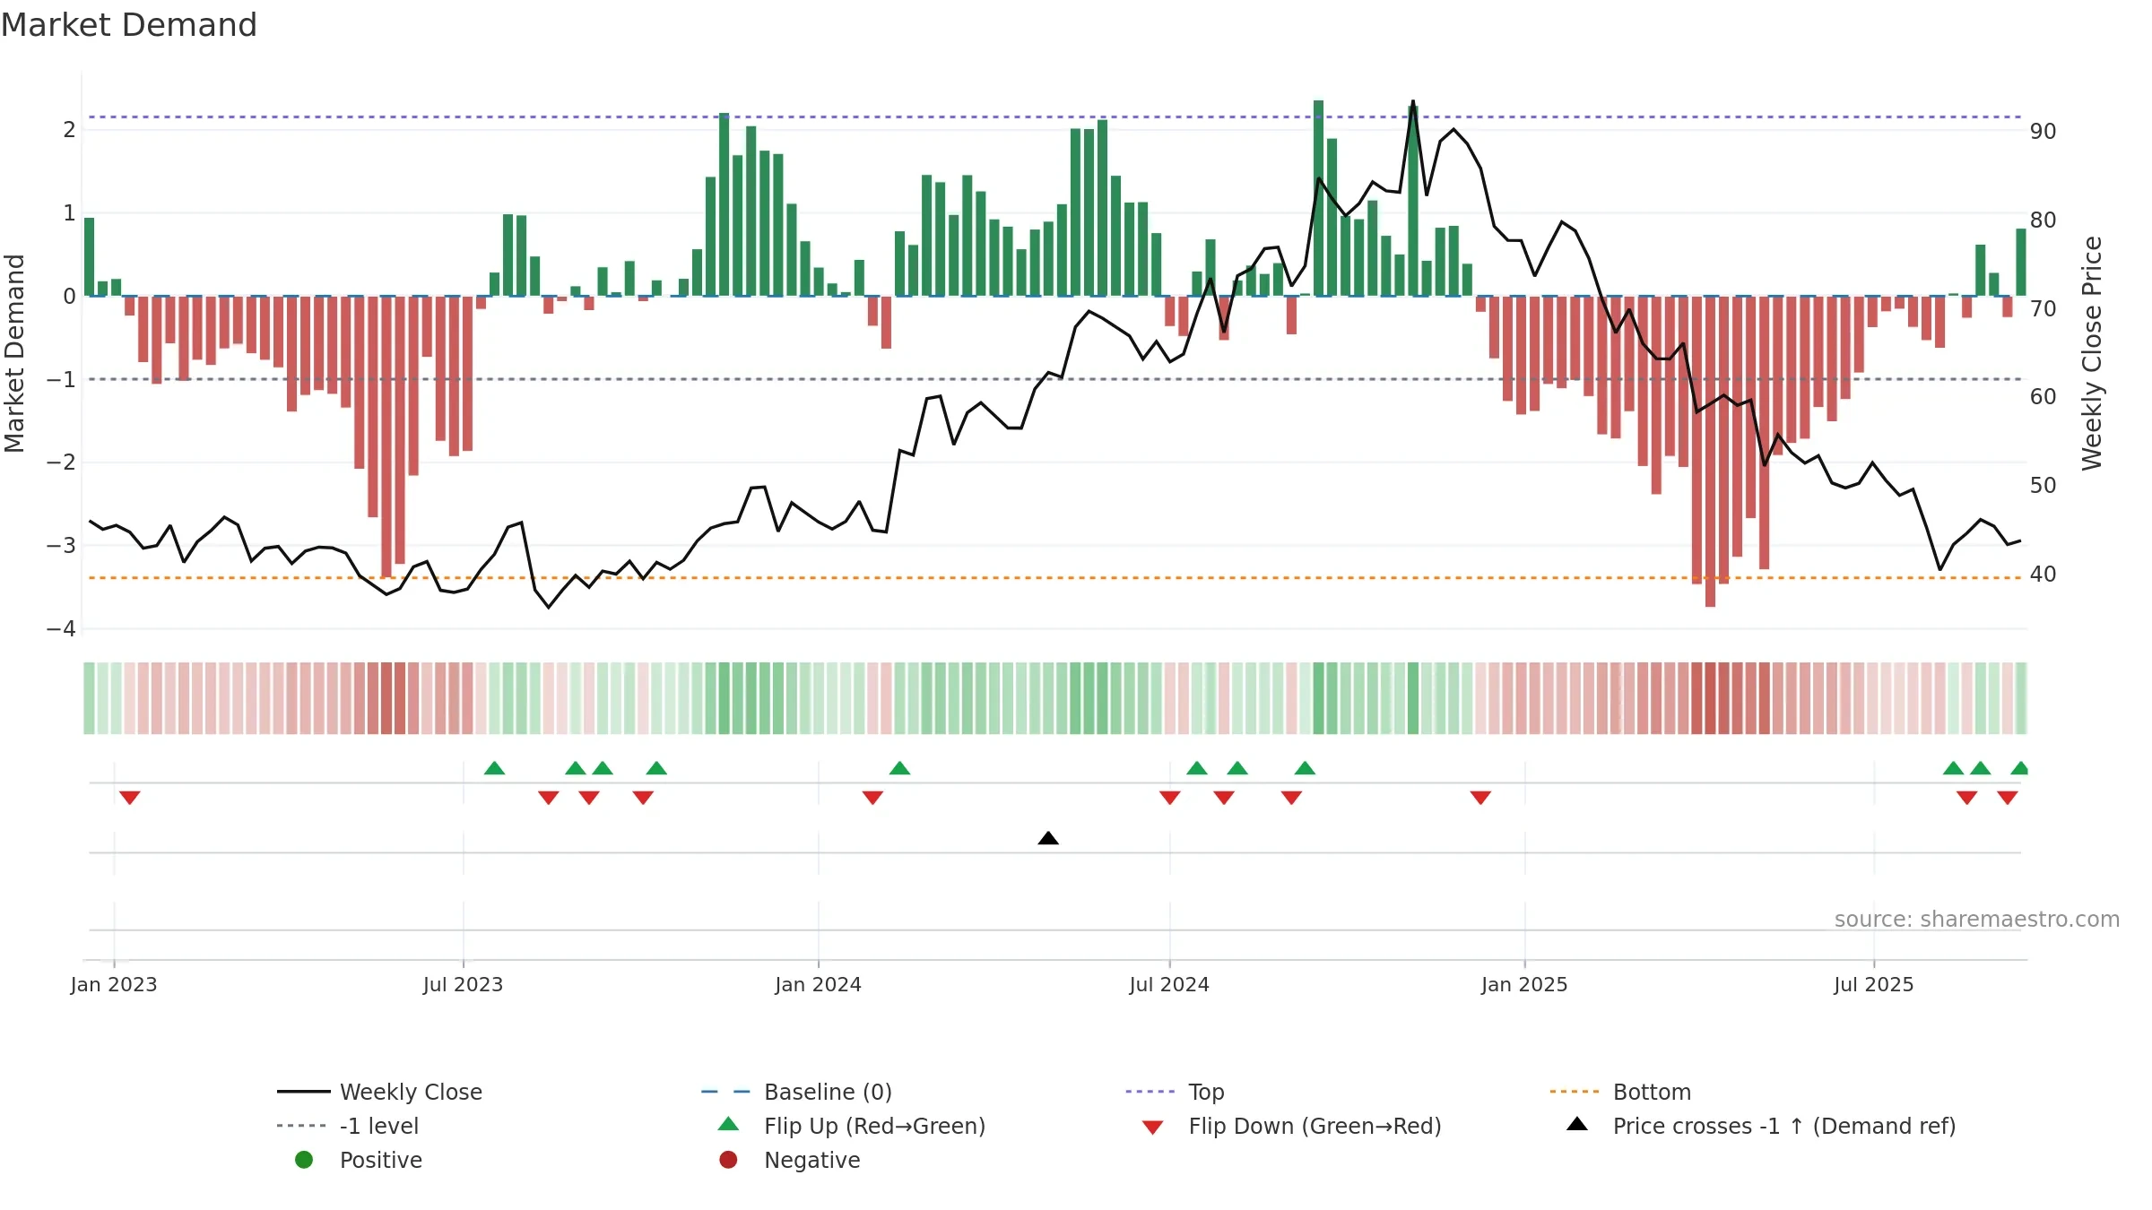The image size is (2152, 1210).
Task: Click the Jul 2024 x-axis label
Action: pos(1169,985)
